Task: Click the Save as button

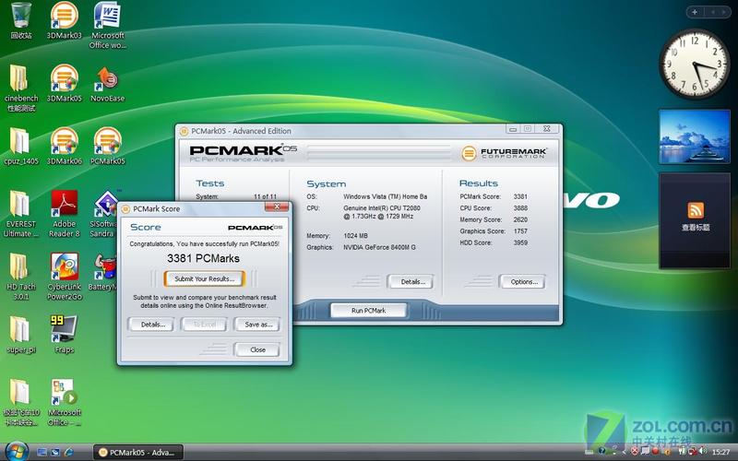Action: pos(258,325)
